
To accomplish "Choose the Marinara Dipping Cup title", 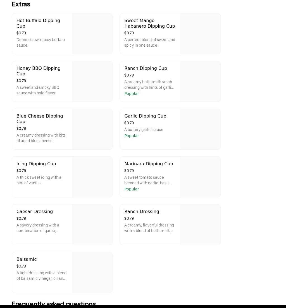I will pyautogui.click(x=149, y=164).
